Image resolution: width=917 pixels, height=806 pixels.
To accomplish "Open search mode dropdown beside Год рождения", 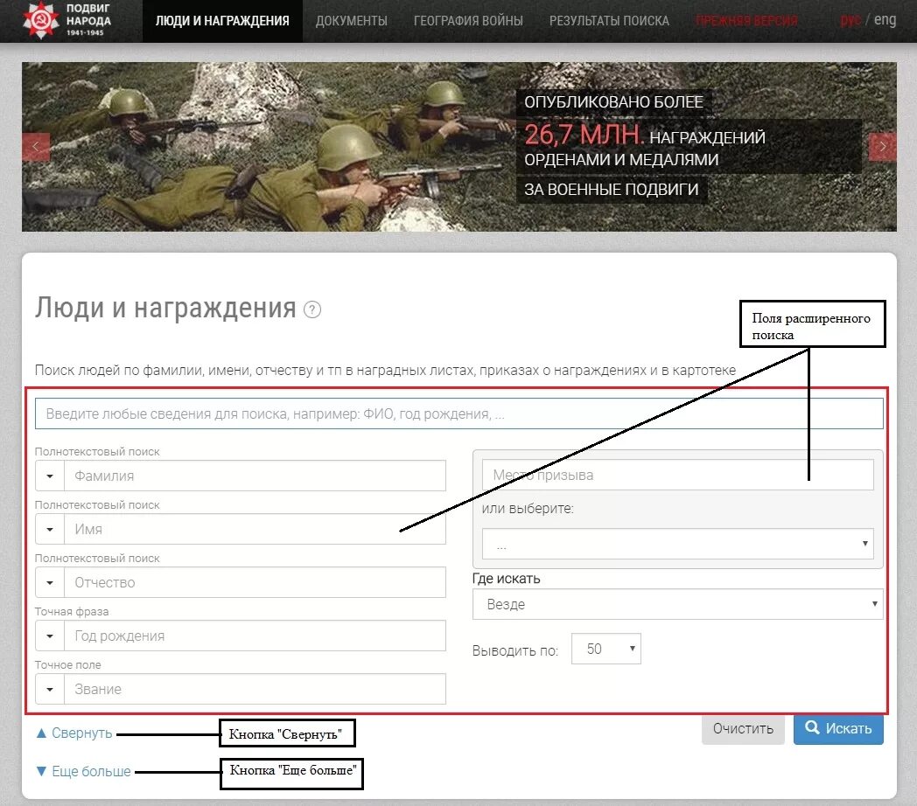I will 50,636.
